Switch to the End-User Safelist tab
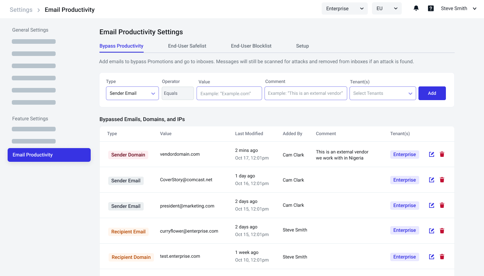This screenshot has width=484, height=276. (x=187, y=46)
